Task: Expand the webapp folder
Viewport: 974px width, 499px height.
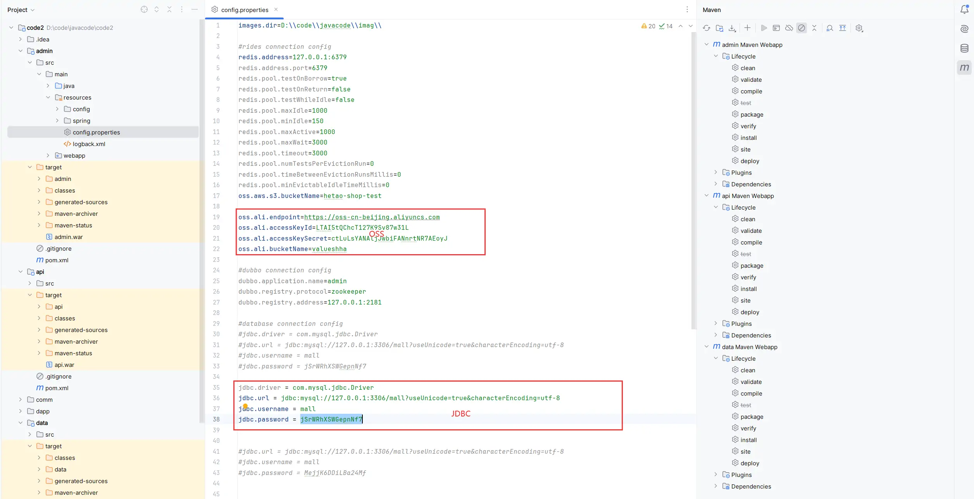Action: coord(48,156)
